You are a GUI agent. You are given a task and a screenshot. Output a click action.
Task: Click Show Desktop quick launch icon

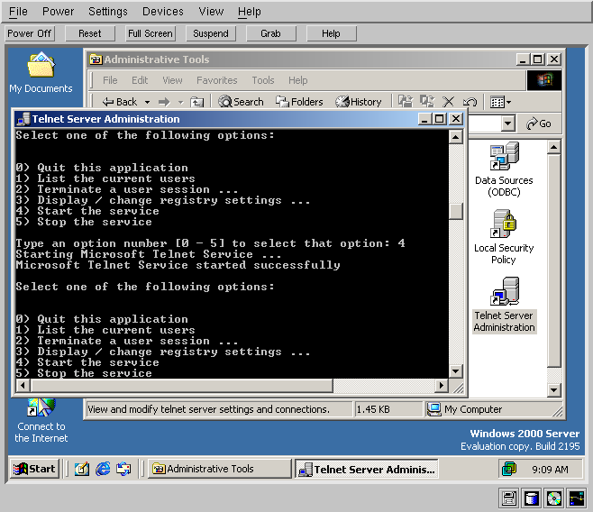tap(82, 469)
